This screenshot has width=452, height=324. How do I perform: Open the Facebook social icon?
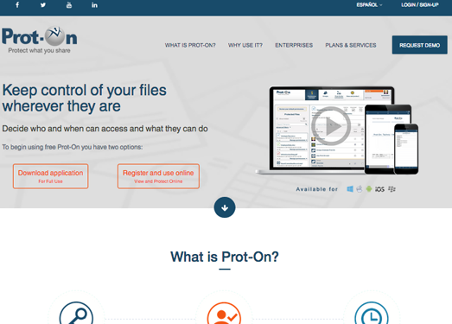pos(17,5)
